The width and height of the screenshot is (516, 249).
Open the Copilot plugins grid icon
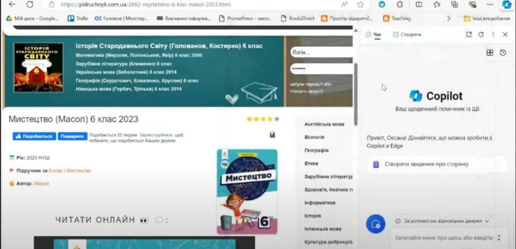click(490, 53)
